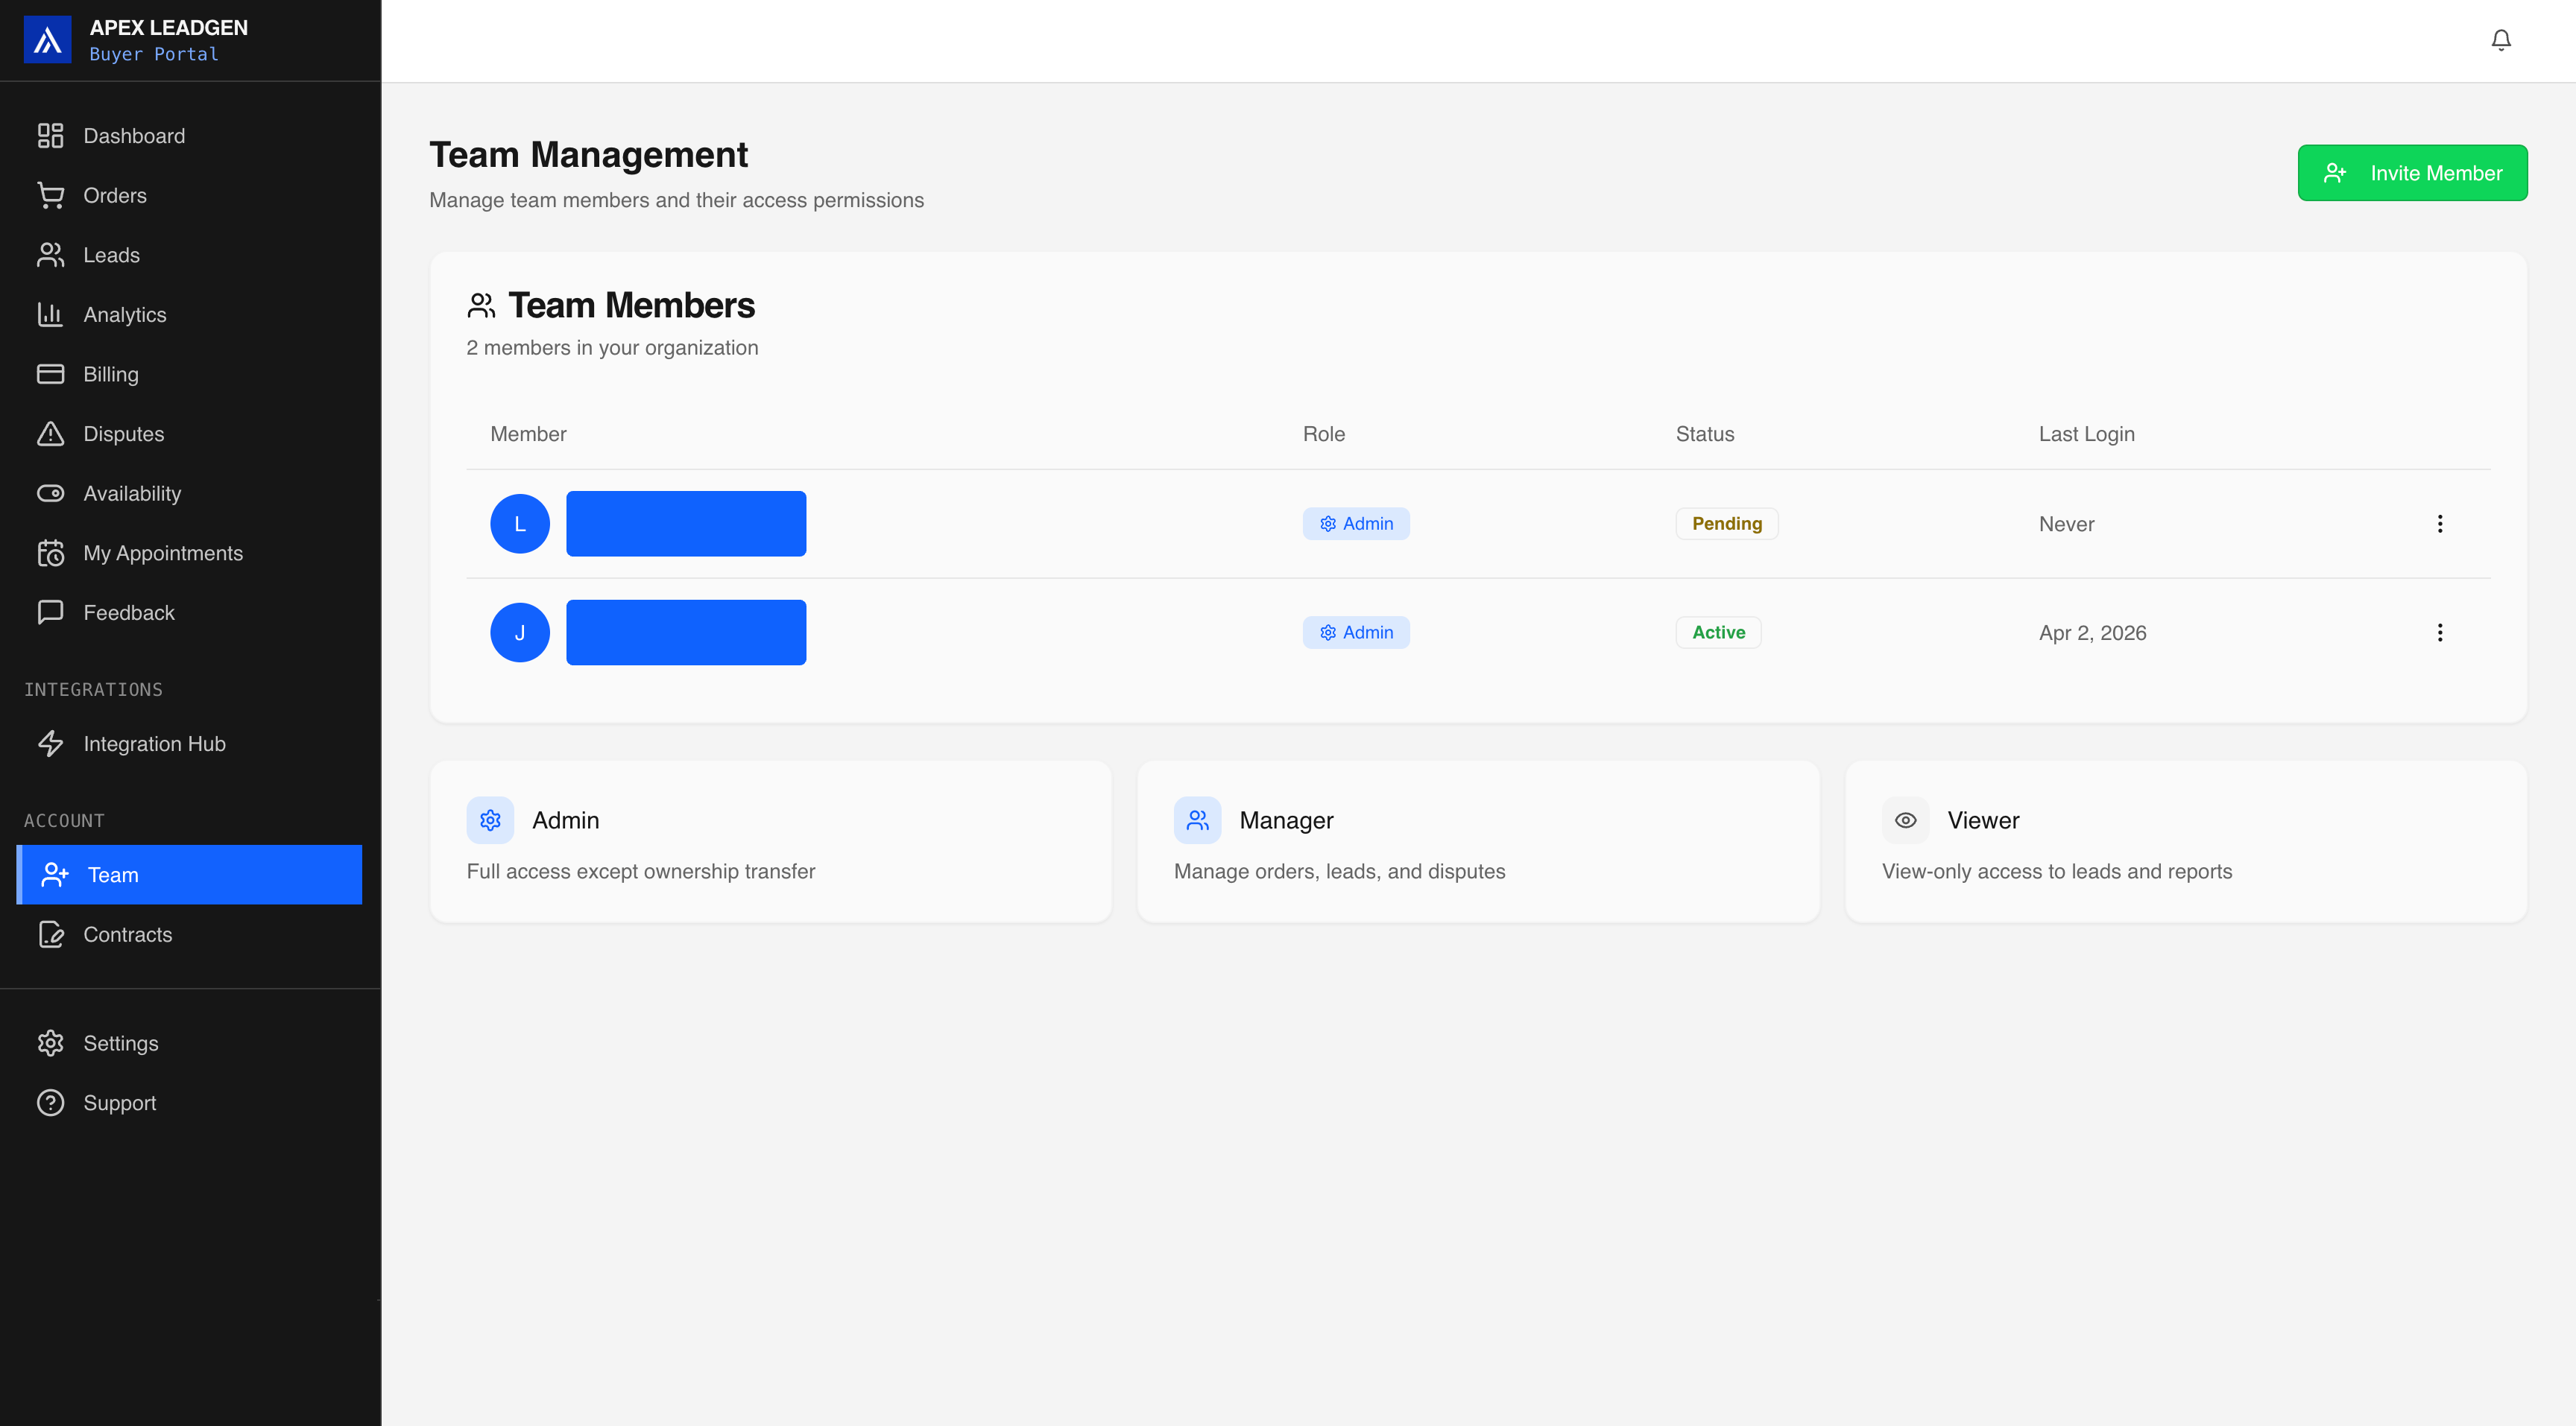Click the Availability toggle icon

click(50, 494)
